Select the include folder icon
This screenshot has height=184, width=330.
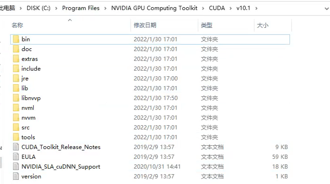16,69
